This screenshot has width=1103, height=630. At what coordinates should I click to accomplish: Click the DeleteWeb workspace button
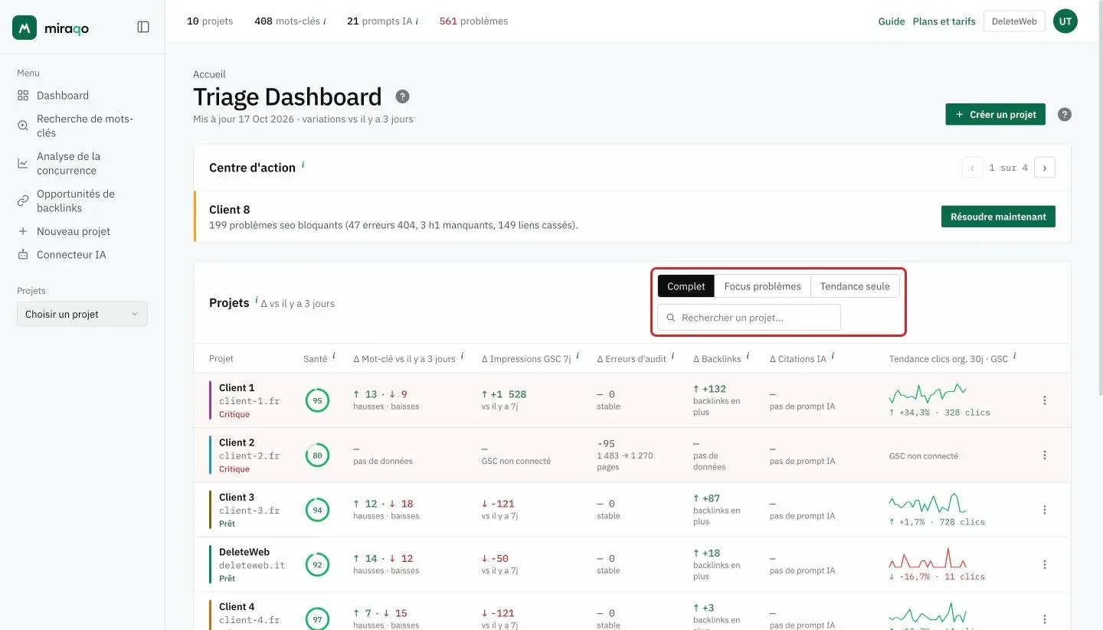(x=1014, y=21)
